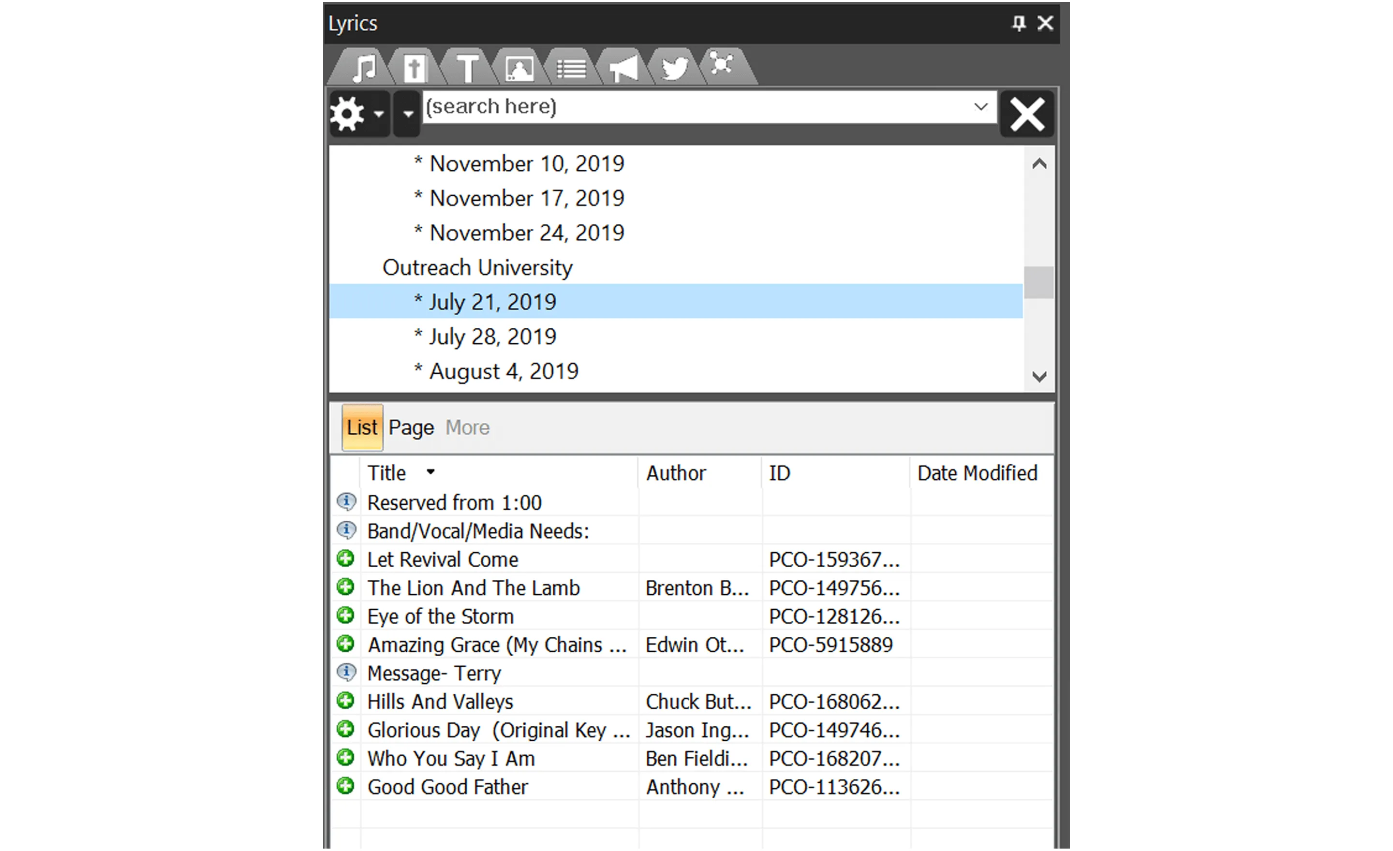Click the info icon next to 'Reserved from 1:00'

tap(346, 502)
